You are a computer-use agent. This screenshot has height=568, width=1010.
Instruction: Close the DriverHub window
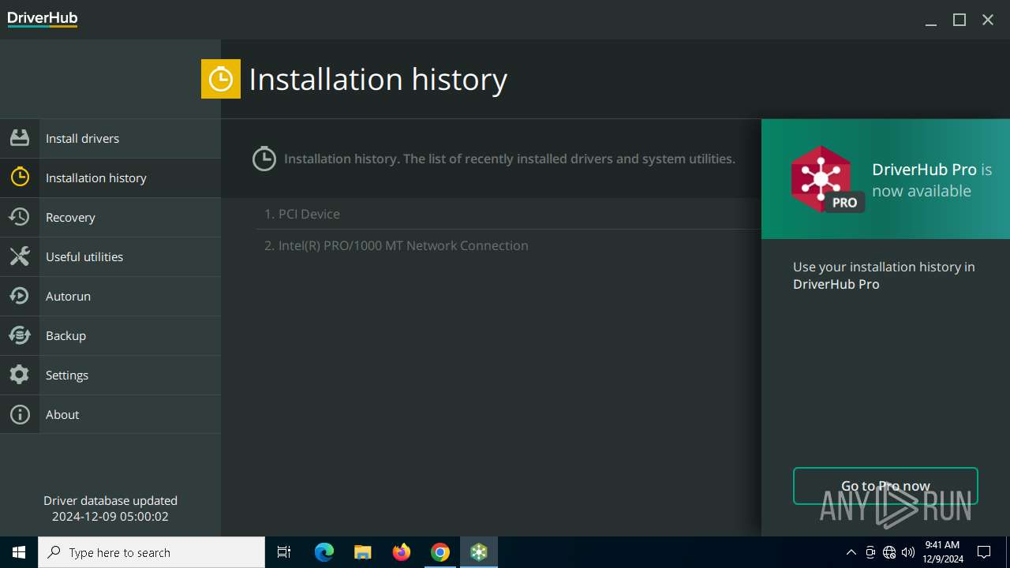[x=988, y=20]
